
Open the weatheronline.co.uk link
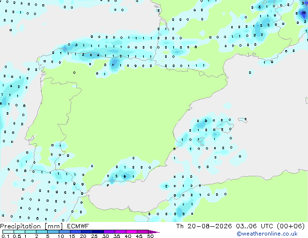(267, 234)
